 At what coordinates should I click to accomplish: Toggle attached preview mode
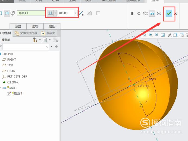tap(152, 13)
